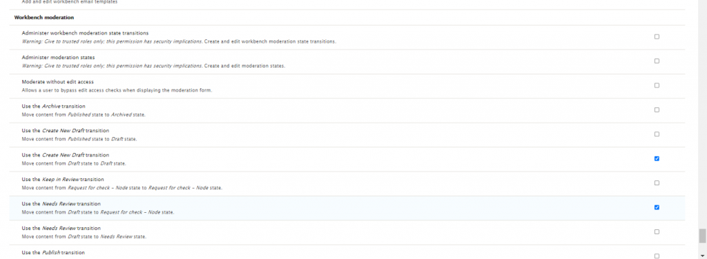The width and height of the screenshot is (707, 259).
Task: Click the 'Use the Keep in Review transition' label
Action: click(63, 179)
